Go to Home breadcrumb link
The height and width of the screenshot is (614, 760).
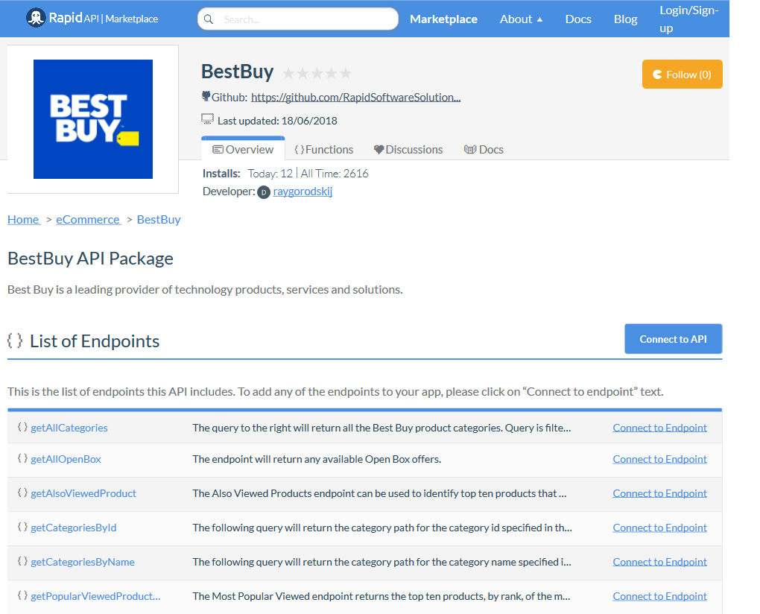tap(24, 220)
